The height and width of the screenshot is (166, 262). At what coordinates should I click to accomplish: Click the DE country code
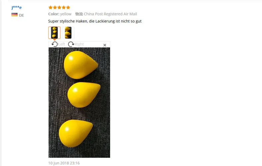(21, 15)
